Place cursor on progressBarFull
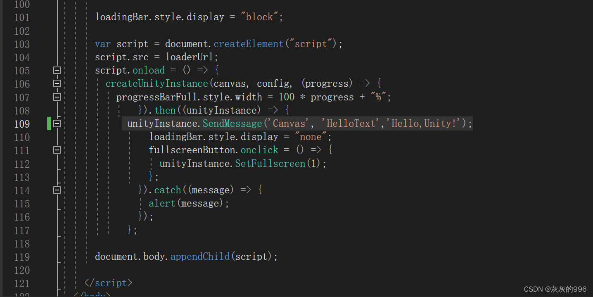Screen dimensions: 593x297 click(x=157, y=97)
